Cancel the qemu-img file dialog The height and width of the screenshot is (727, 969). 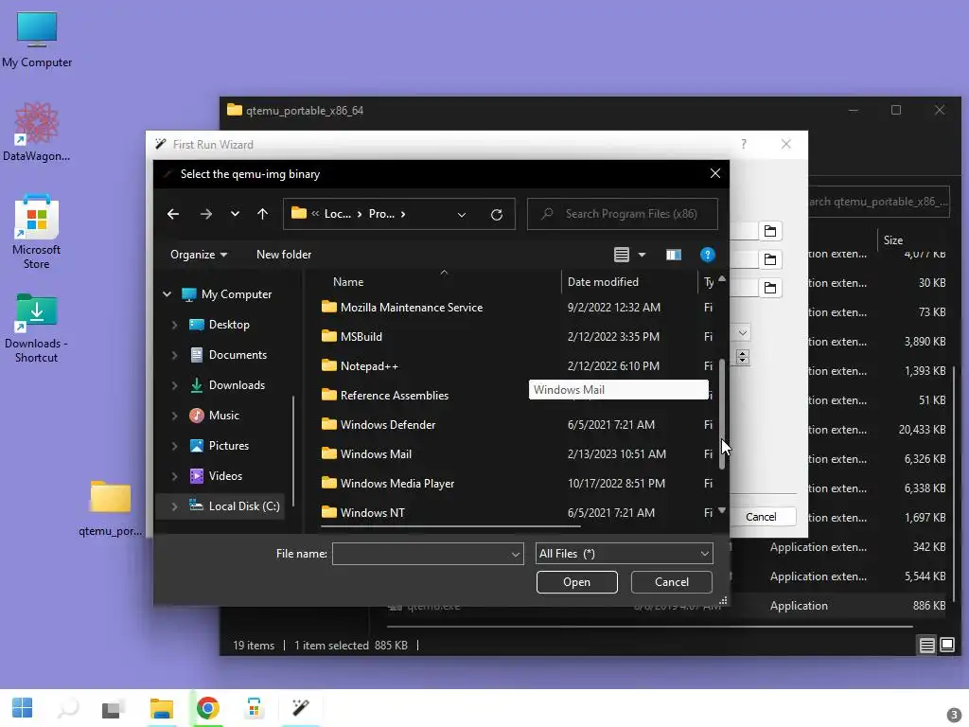[x=671, y=582]
